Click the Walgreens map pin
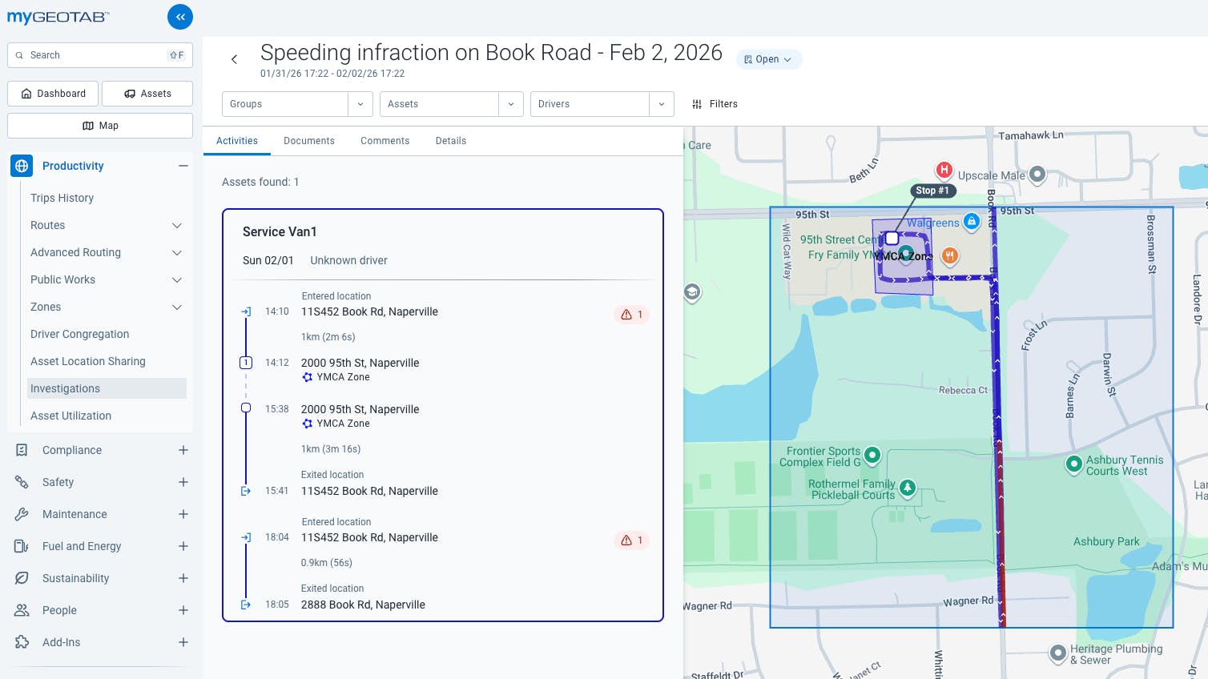Viewport: 1208px width, 679px height. click(972, 221)
